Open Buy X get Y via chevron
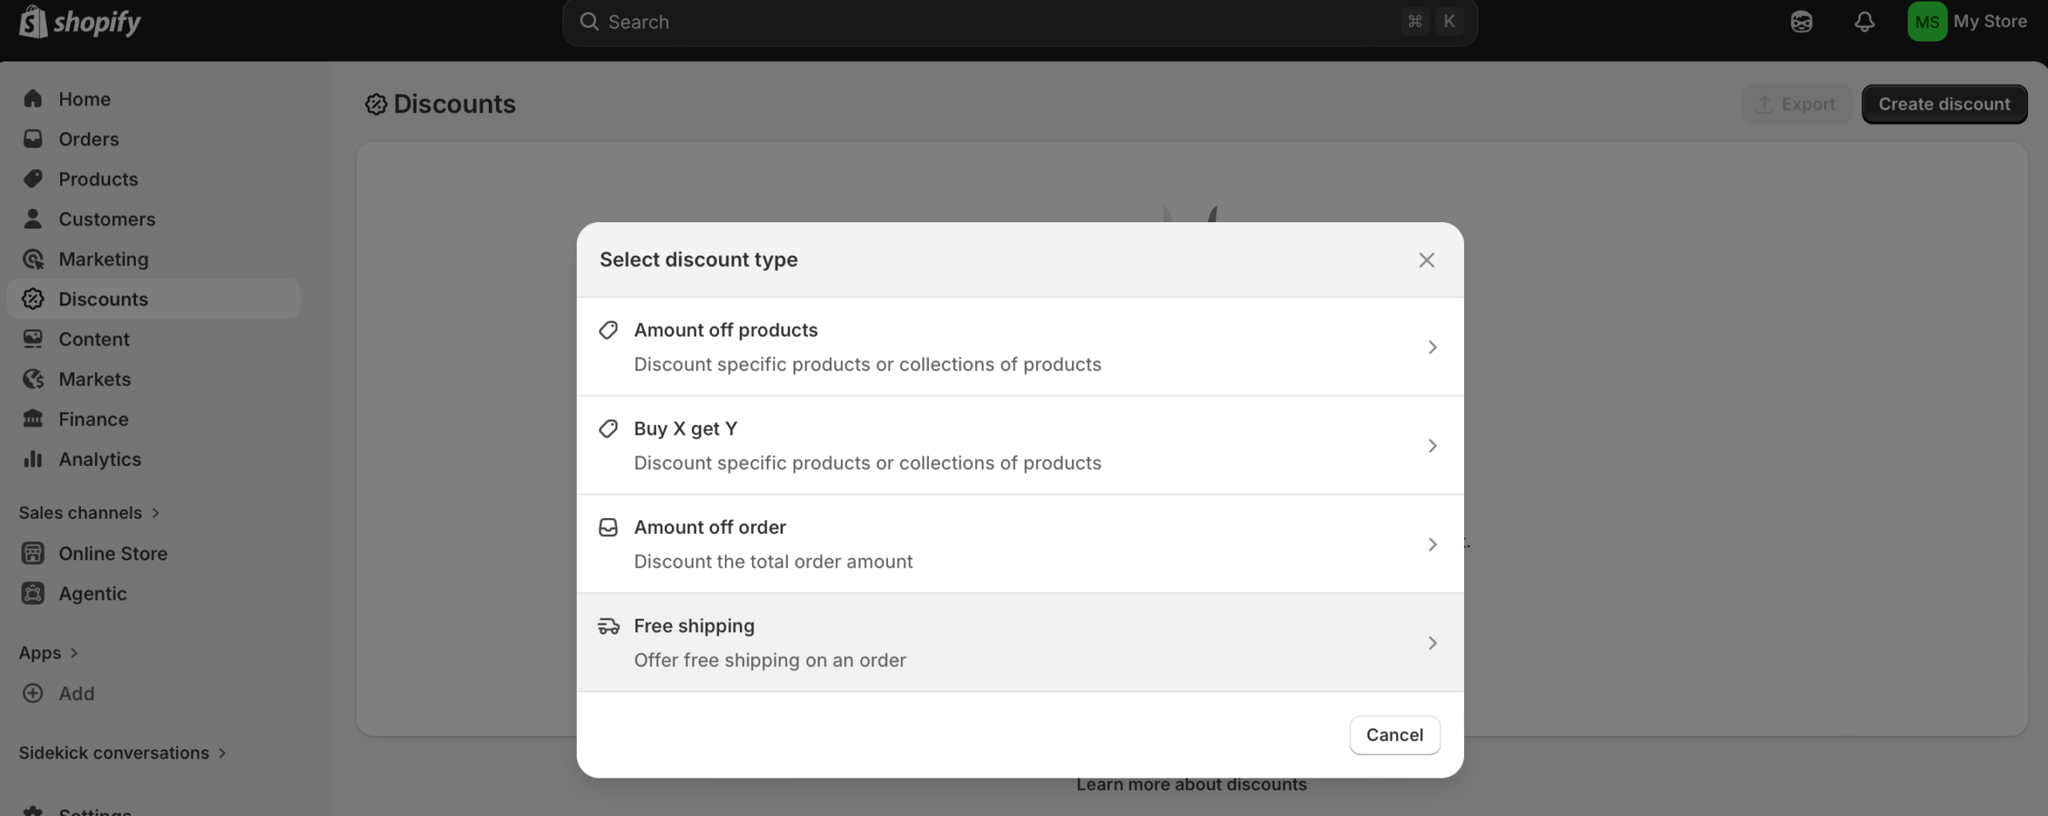The image size is (2048, 816). 1433,446
